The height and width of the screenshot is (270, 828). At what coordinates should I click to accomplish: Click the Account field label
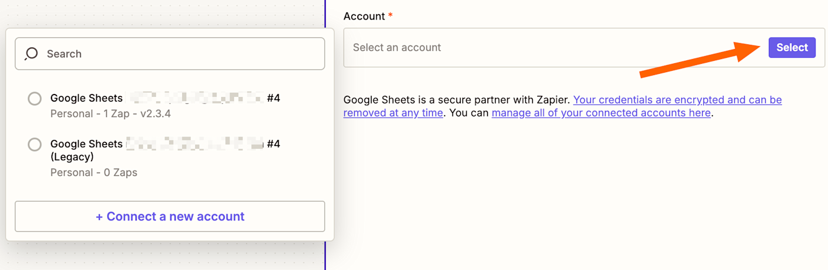point(364,16)
